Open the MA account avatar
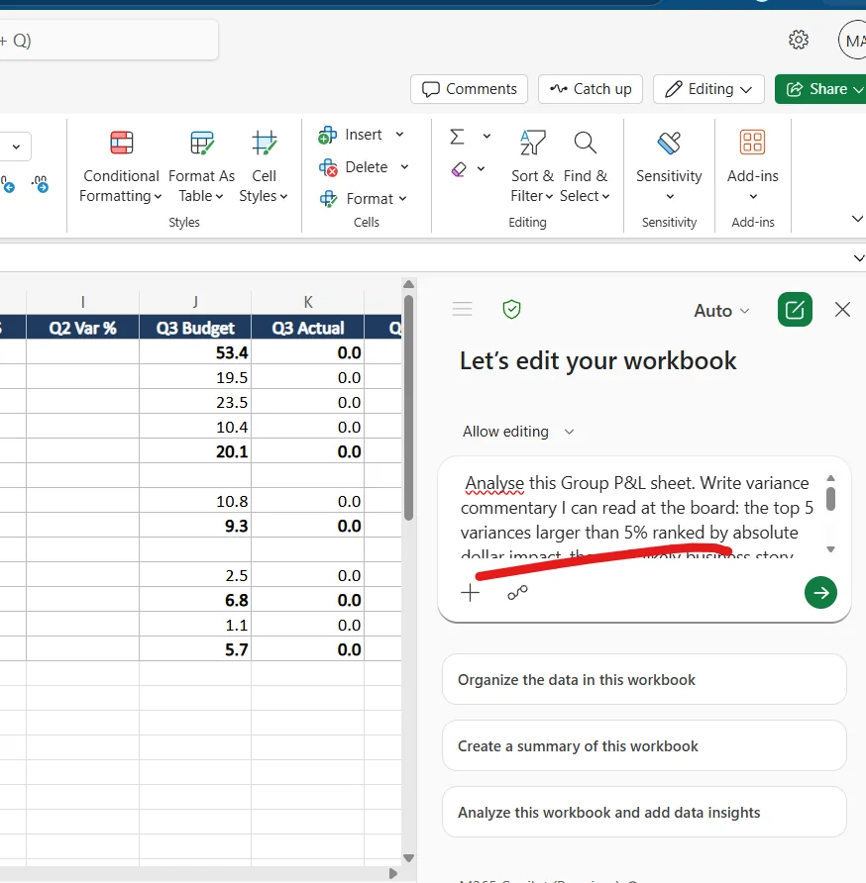 click(852, 40)
